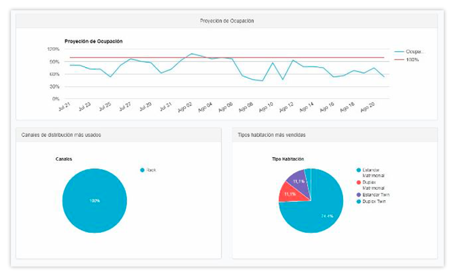Select the 74.4% pie slice
The width and height of the screenshot is (456, 280).
(319, 211)
